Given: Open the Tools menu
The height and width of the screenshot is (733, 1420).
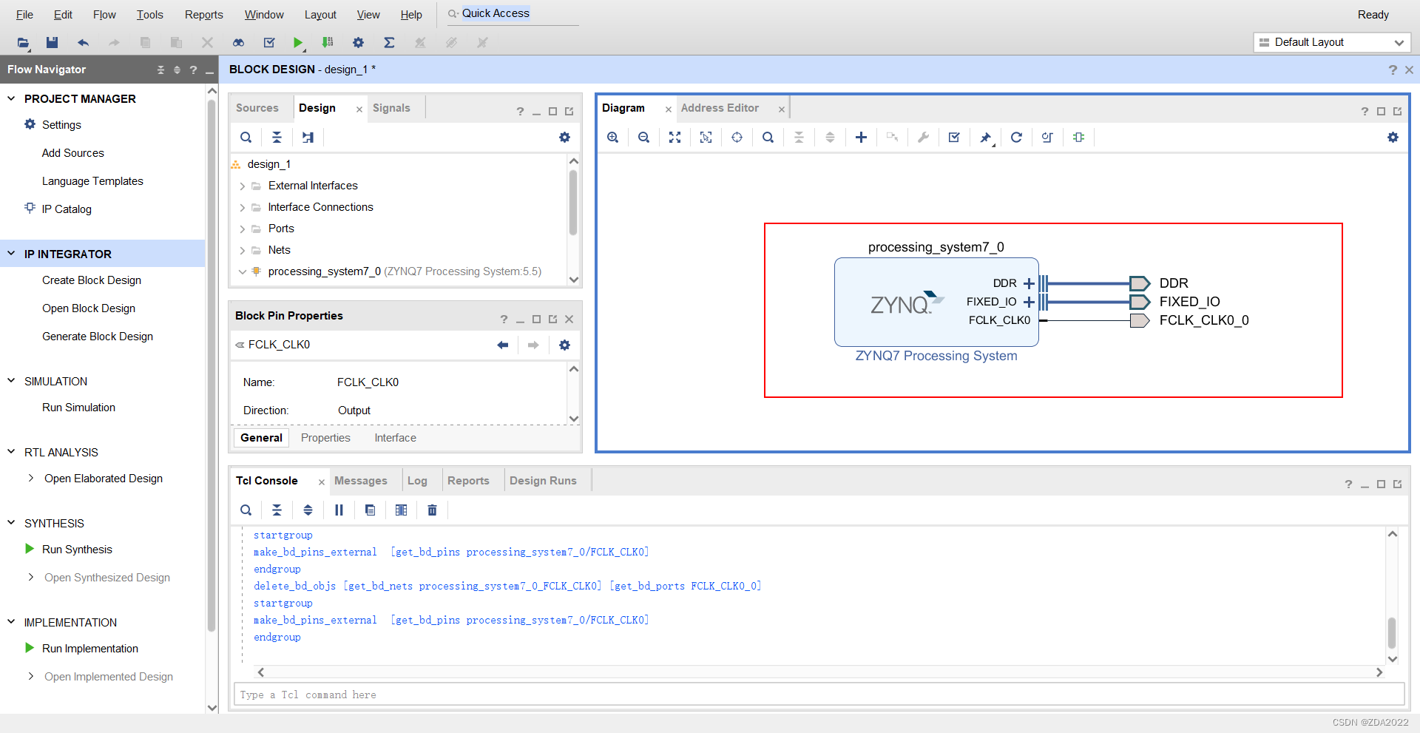Looking at the screenshot, I should pyautogui.click(x=149, y=15).
